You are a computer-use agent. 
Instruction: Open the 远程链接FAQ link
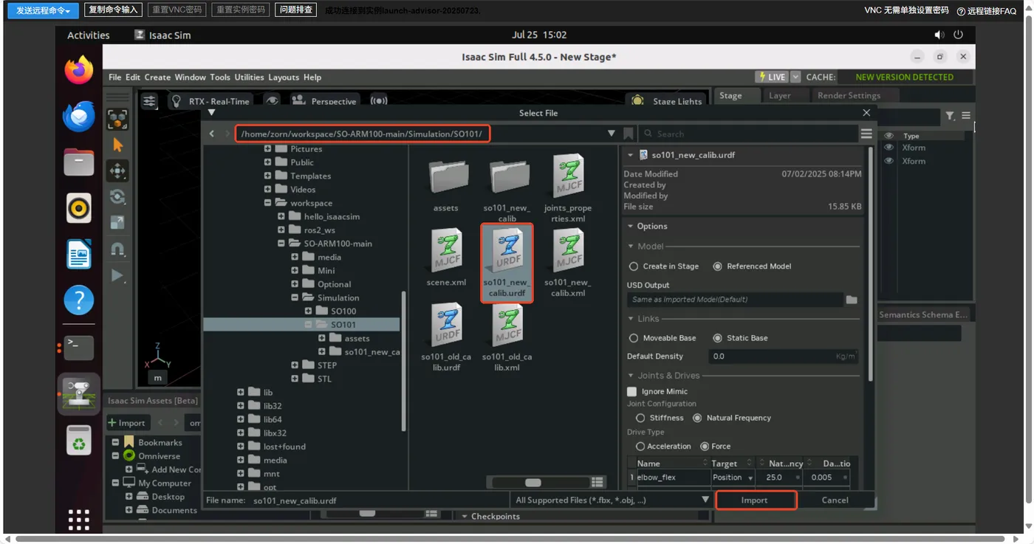[987, 11]
